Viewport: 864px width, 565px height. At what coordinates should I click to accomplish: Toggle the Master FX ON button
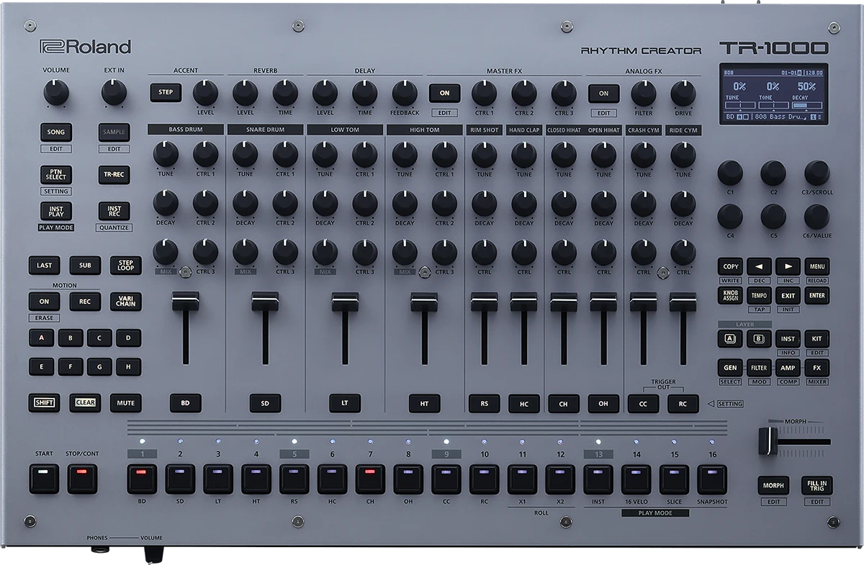tap(444, 93)
